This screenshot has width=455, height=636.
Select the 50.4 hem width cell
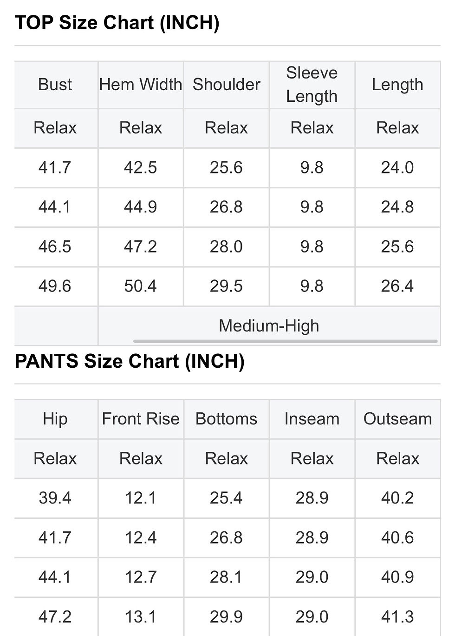coord(141,286)
